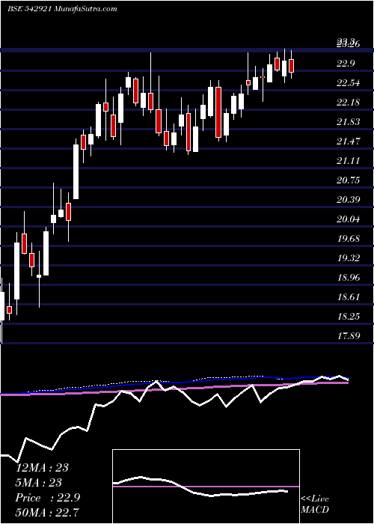
Task: Click the 21.47 price axis label
Action: [x=349, y=141]
